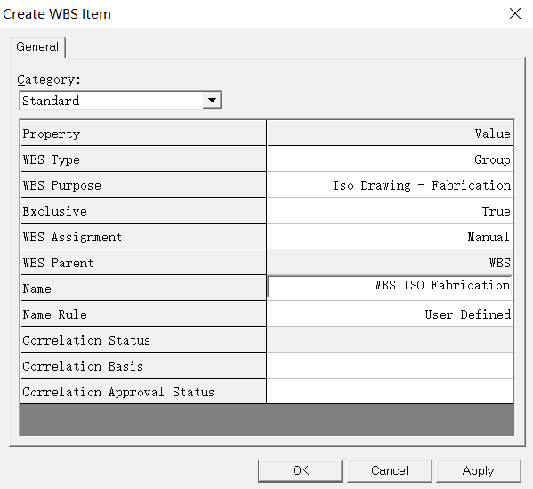
Task: Select the Name Rule value User Defined
Action: (x=390, y=314)
